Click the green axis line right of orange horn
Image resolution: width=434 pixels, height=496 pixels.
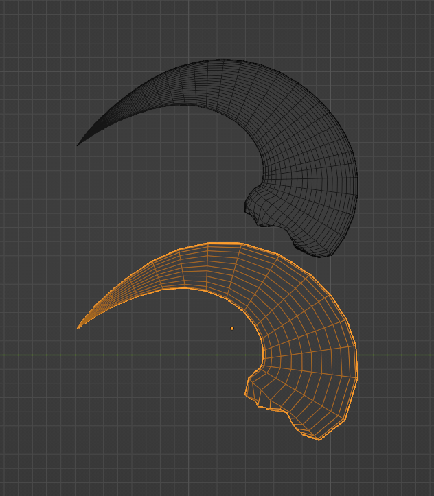(396, 355)
